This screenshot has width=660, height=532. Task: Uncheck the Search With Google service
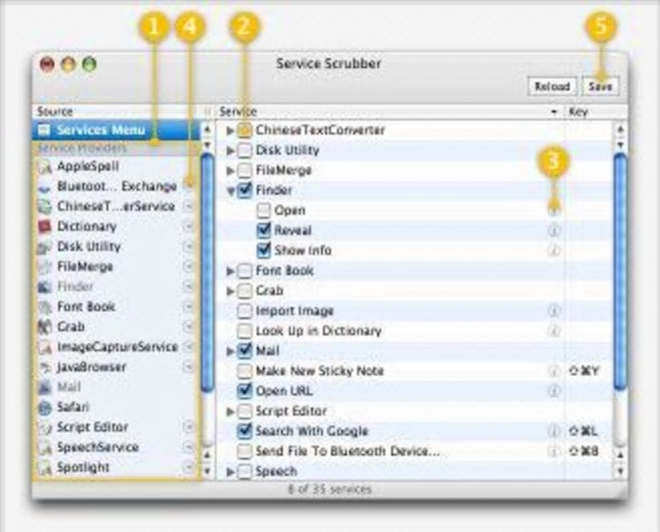(245, 431)
